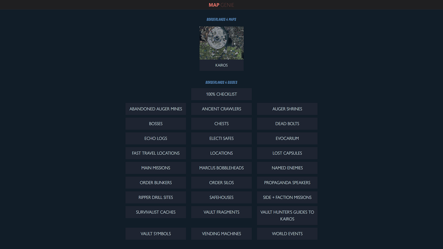This screenshot has width=443, height=249.
Task: Open the 100% CHECKLIST guide
Action: click(x=221, y=94)
